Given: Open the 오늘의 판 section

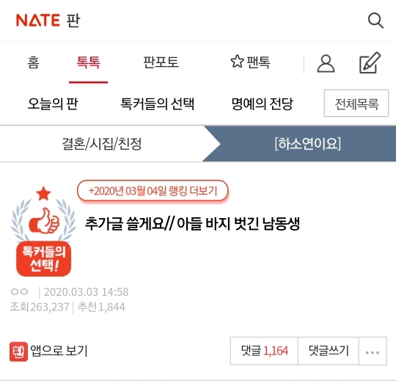Looking at the screenshot, I should [53, 104].
